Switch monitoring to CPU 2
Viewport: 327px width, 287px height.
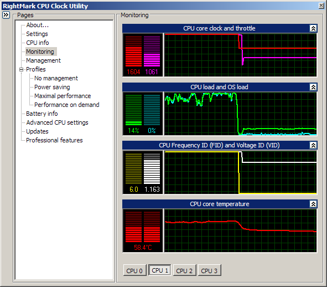click(184, 270)
